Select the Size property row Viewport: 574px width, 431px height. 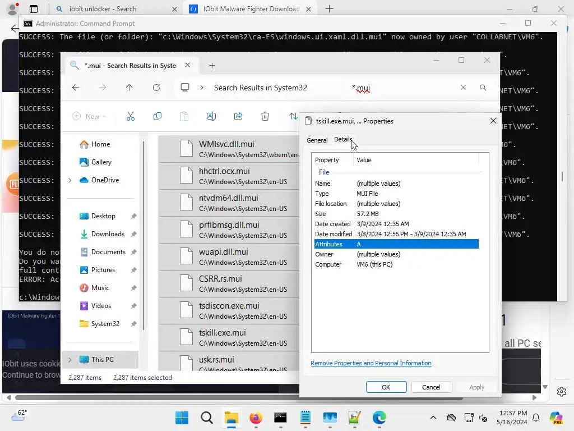(396, 214)
